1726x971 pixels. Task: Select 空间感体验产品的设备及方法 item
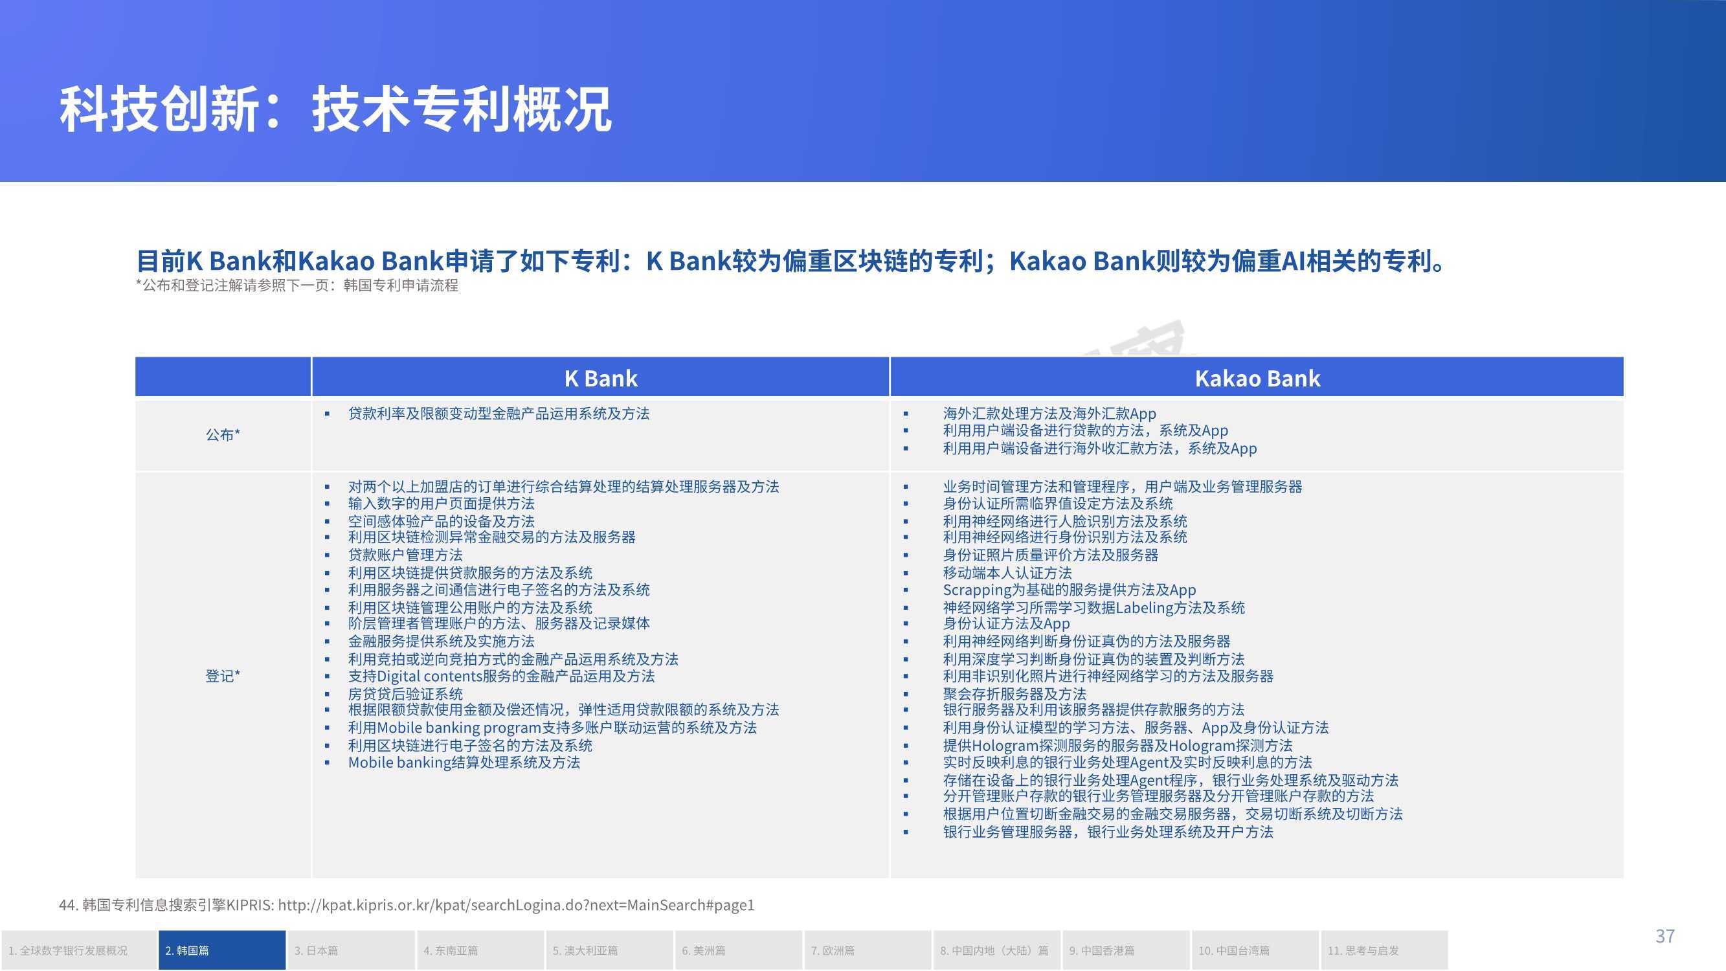(x=441, y=521)
